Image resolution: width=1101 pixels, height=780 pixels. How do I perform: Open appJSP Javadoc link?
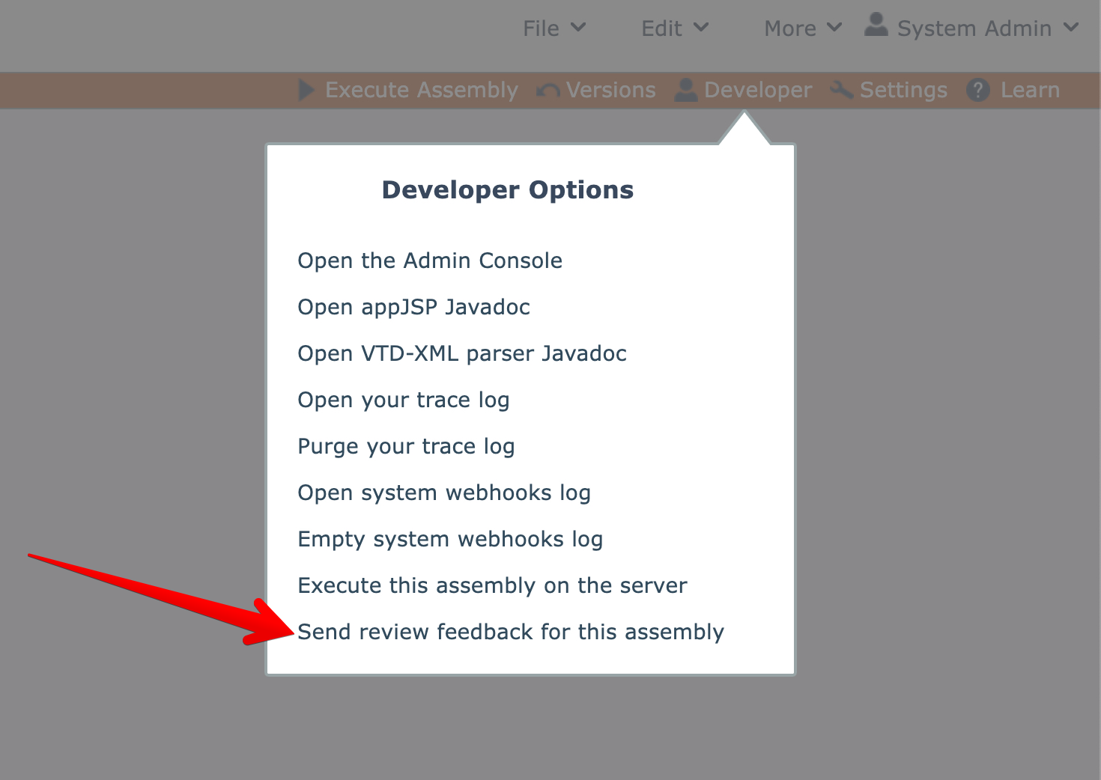pyautogui.click(x=413, y=307)
